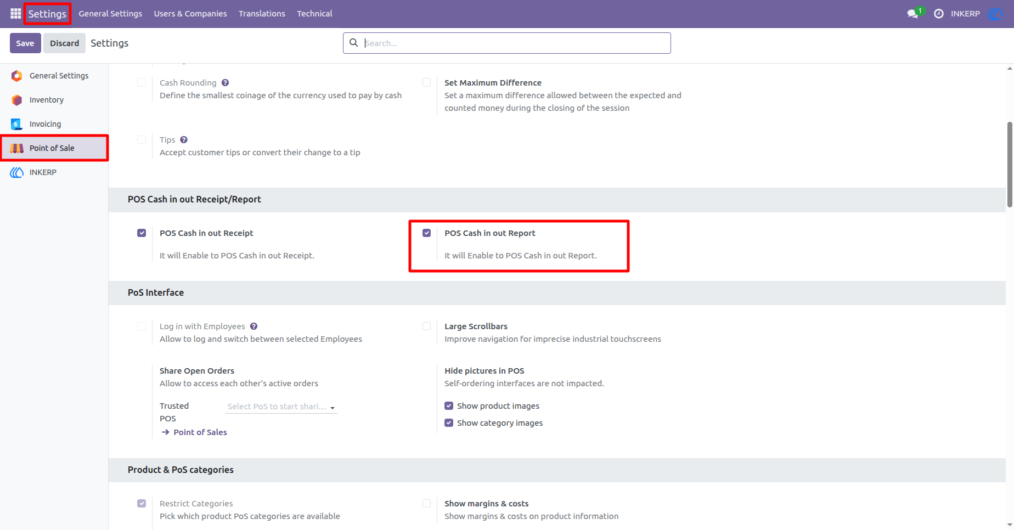The width and height of the screenshot is (1014, 530).
Task: Enable the Large Scrollbars checkbox
Action: (426, 326)
